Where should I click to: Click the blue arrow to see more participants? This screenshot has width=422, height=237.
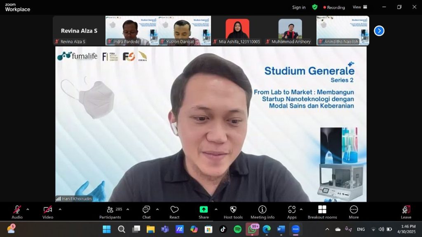click(379, 30)
